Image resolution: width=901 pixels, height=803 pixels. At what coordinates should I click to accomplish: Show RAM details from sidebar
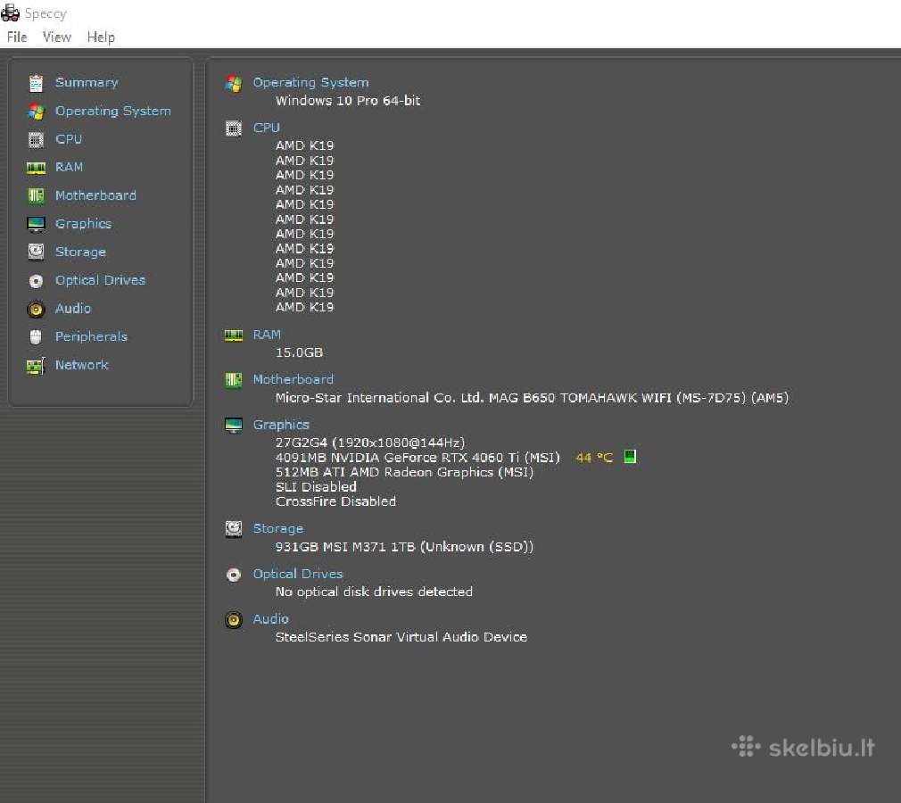(x=69, y=167)
